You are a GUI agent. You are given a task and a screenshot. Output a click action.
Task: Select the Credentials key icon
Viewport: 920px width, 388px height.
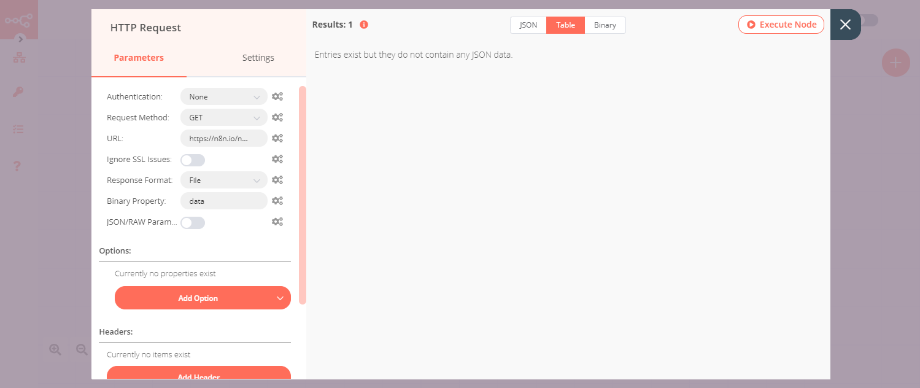[18, 92]
